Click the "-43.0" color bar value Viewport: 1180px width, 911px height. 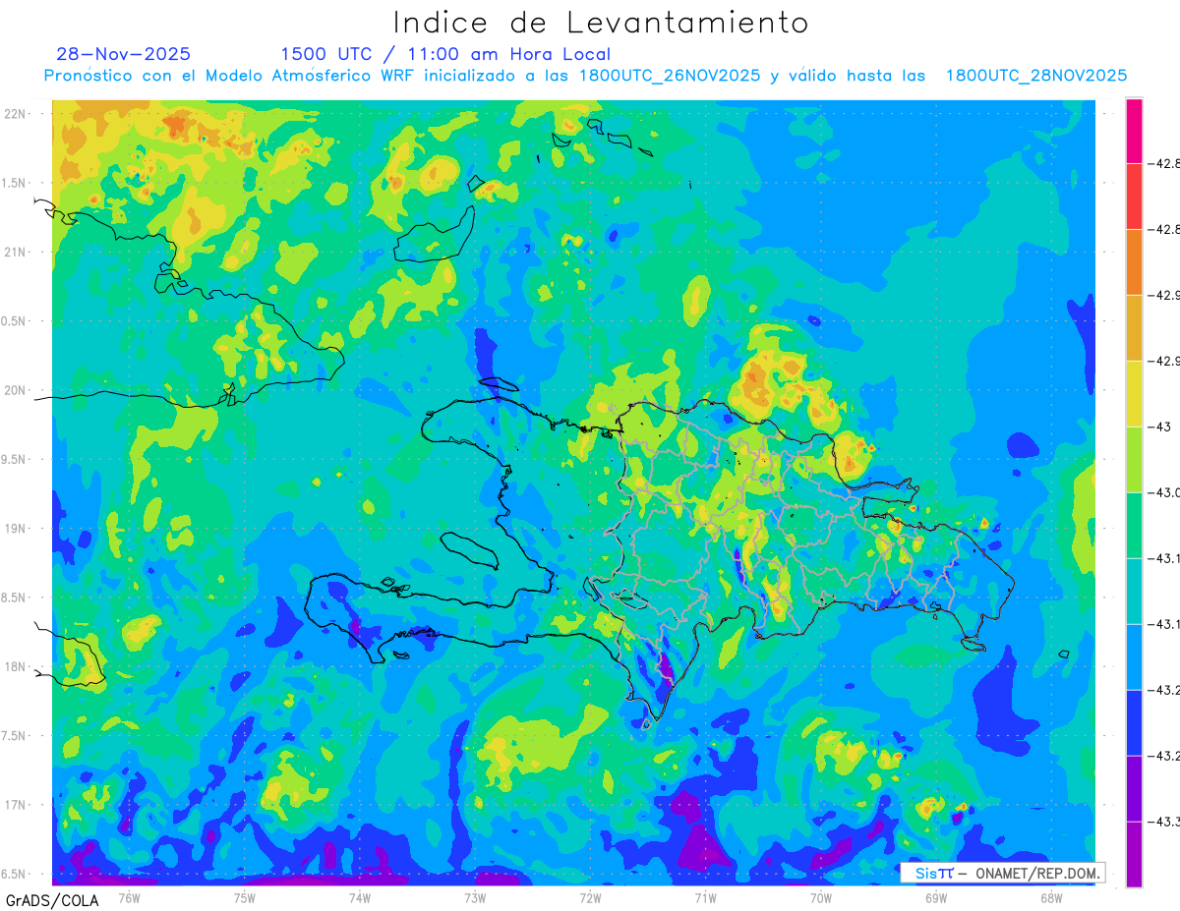pyautogui.click(x=1163, y=492)
